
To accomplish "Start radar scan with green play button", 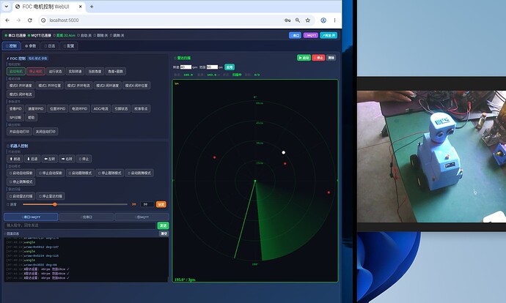I will [x=304, y=58].
